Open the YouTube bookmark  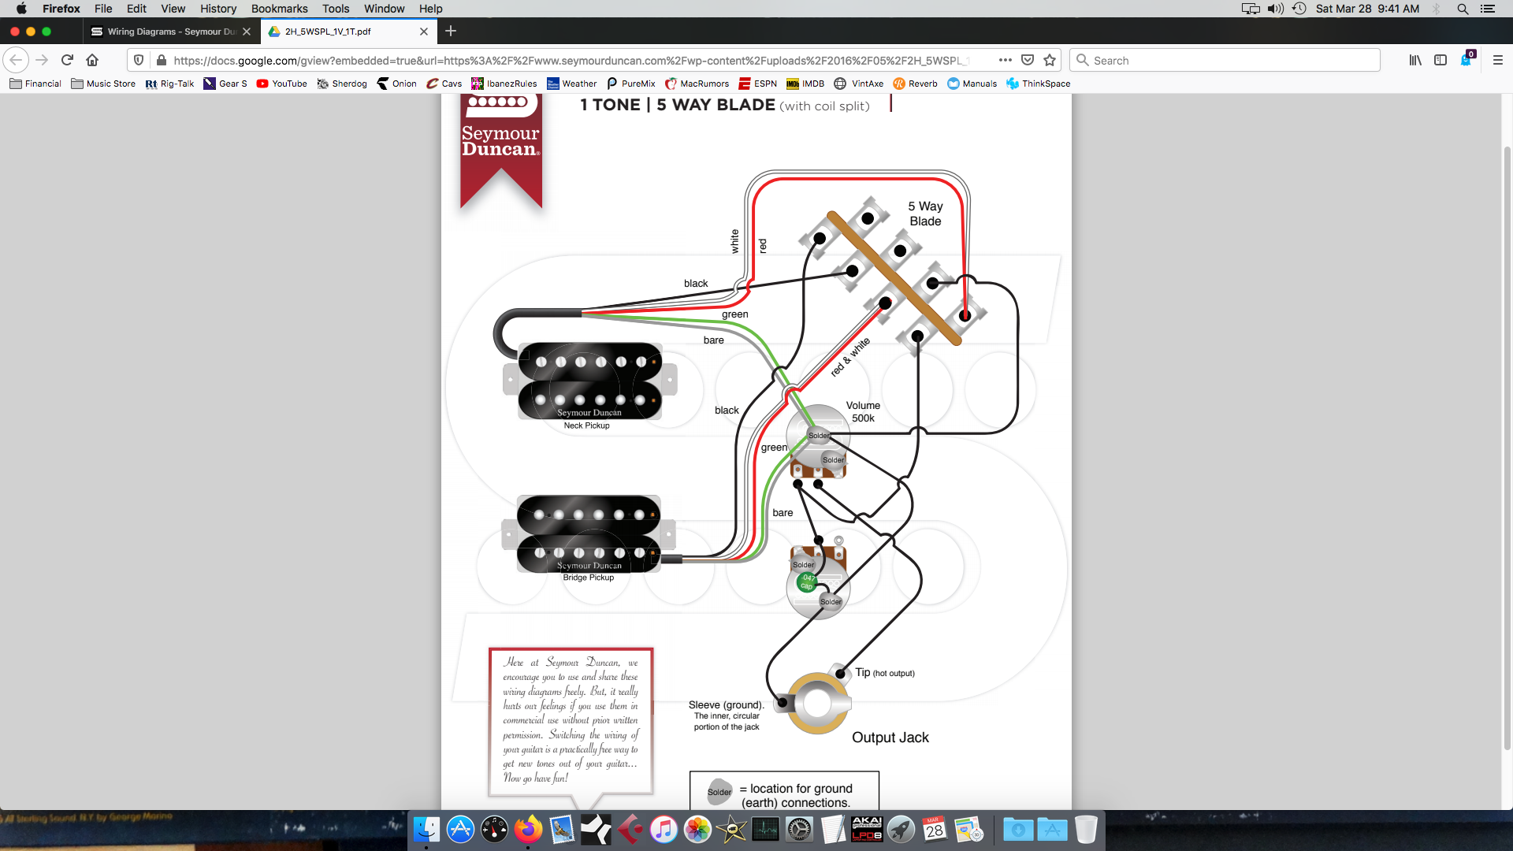(282, 84)
